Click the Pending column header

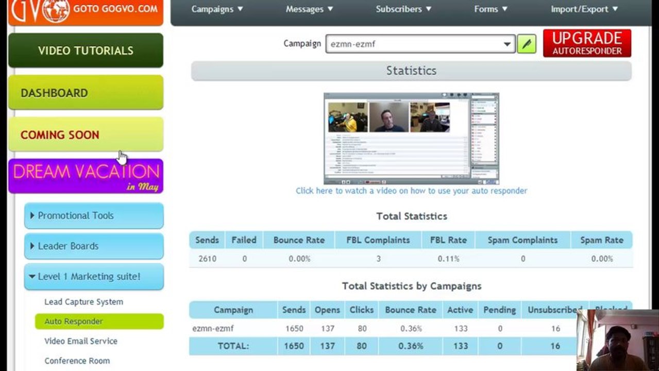tap(499, 310)
